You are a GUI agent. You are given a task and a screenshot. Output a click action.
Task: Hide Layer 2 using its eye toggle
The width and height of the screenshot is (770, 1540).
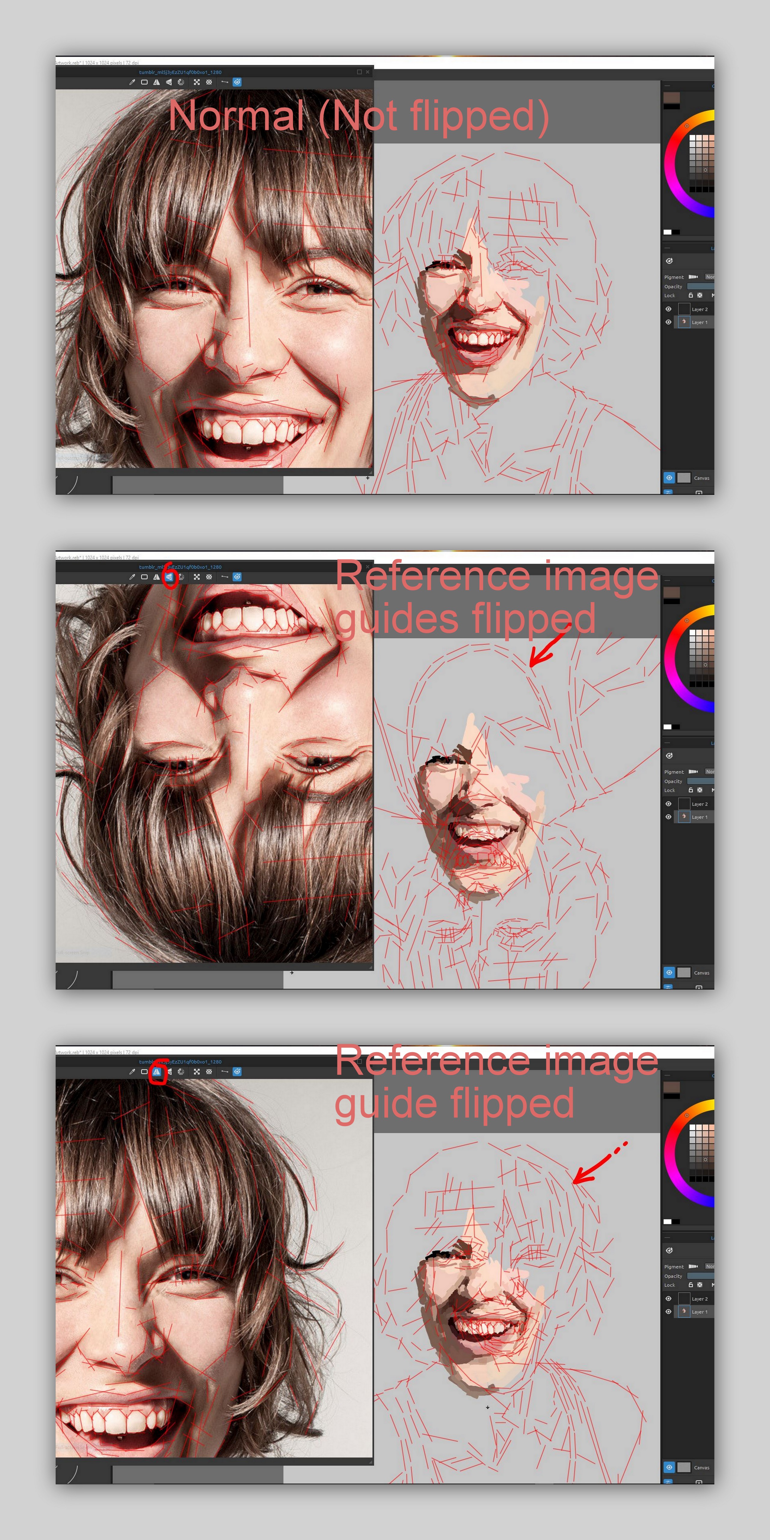668,309
